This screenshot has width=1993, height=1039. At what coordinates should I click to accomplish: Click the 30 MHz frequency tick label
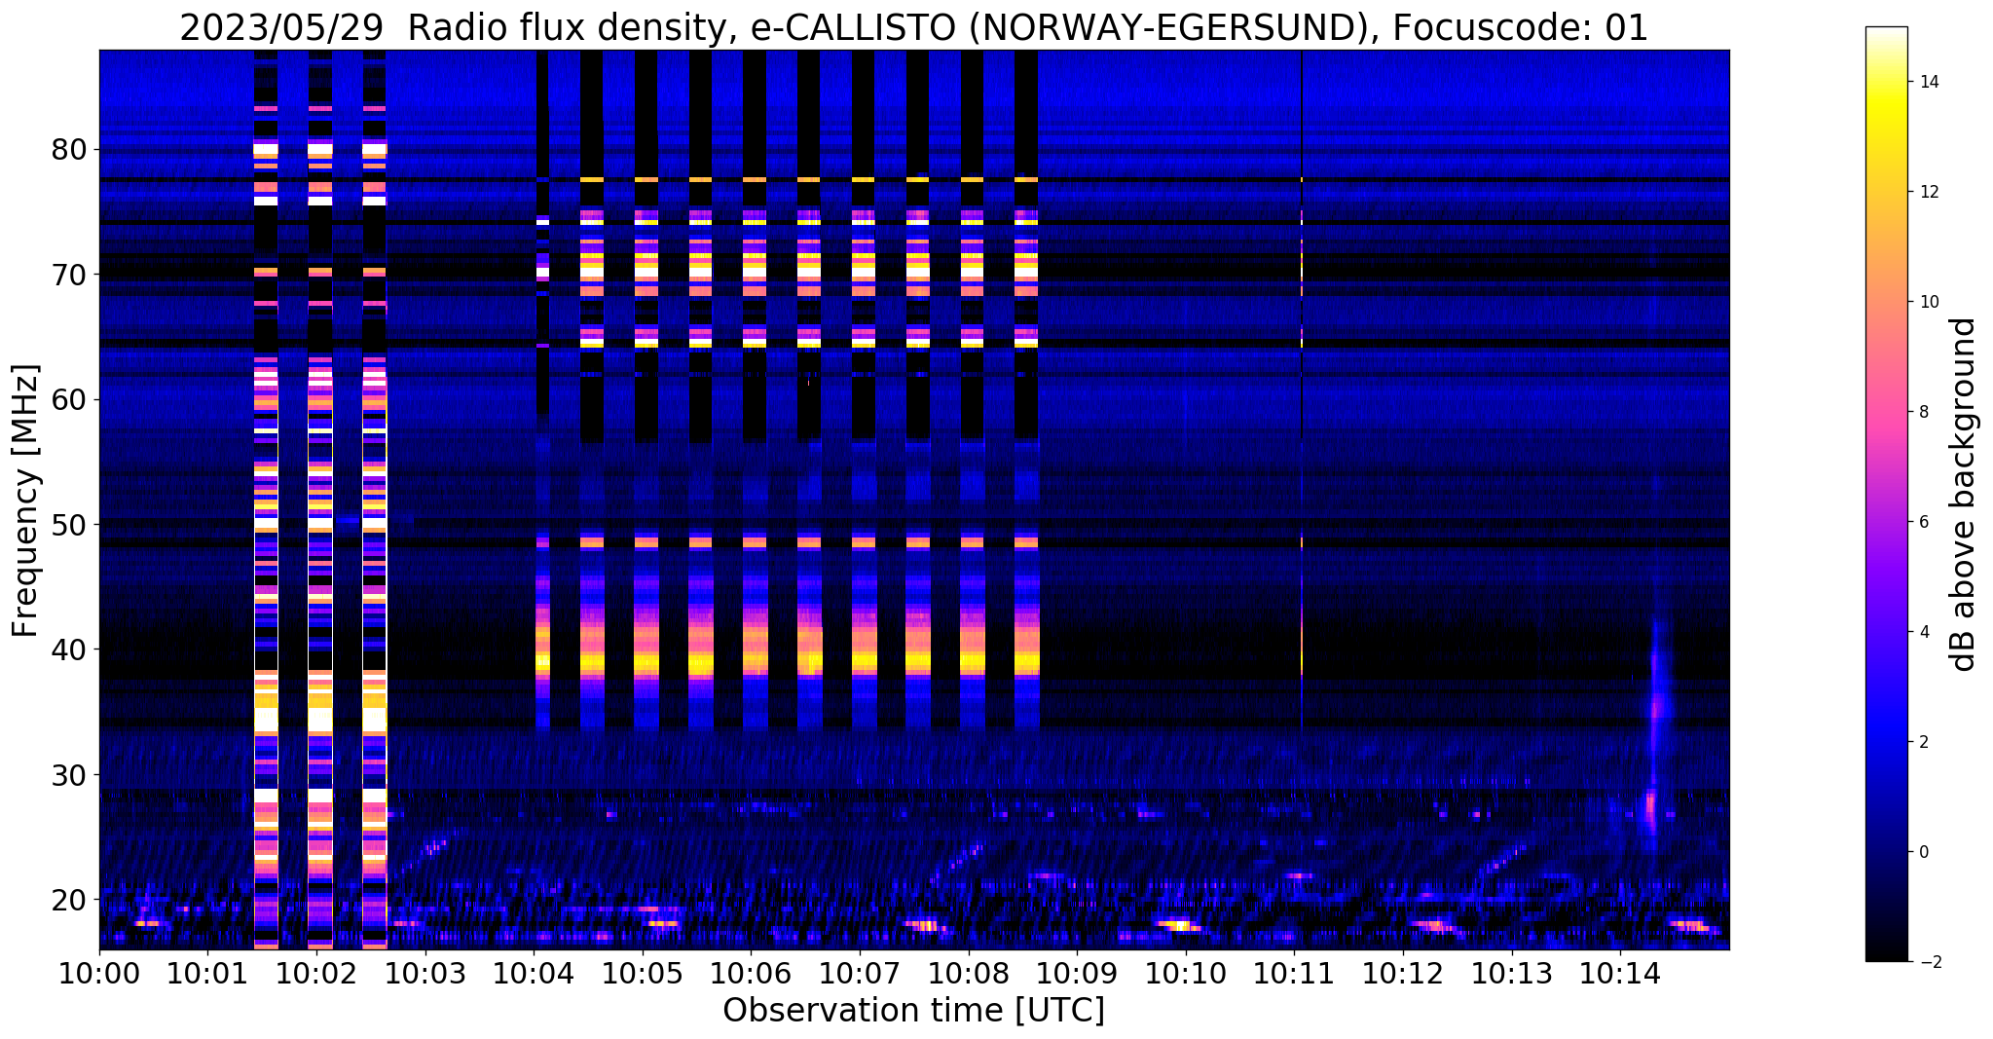click(x=69, y=775)
